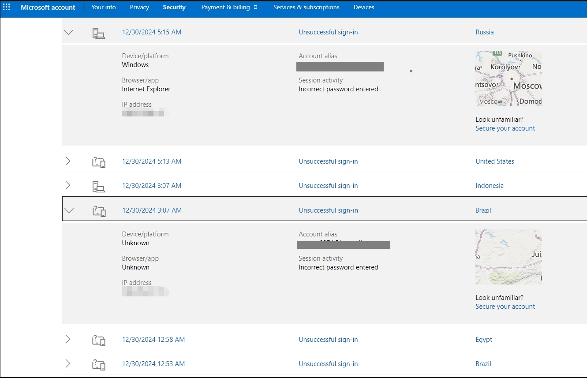Click the "Internet Explorer" browser value
587x378 pixels.
[x=146, y=89]
